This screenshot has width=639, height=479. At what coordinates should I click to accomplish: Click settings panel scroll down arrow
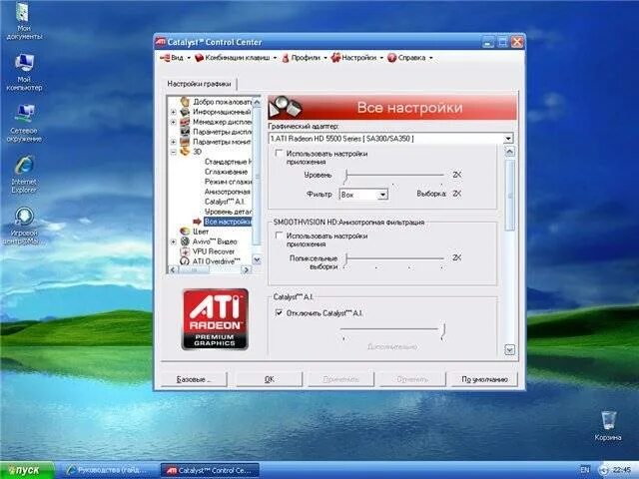point(509,349)
